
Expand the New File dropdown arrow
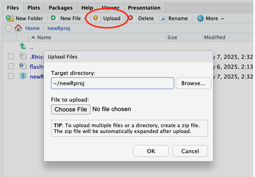pyautogui.click(x=85, y=19)
